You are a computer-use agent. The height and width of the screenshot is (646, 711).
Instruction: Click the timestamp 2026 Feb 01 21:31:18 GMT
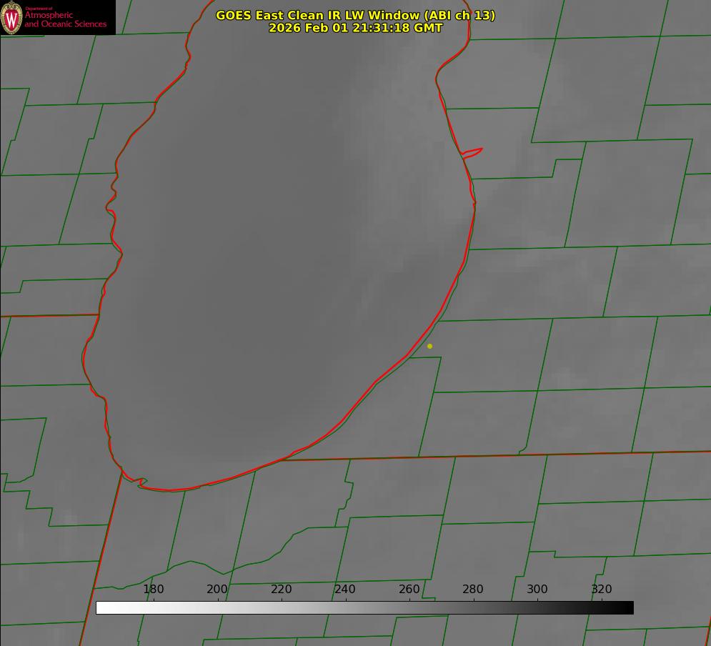(x=356, y=28)
